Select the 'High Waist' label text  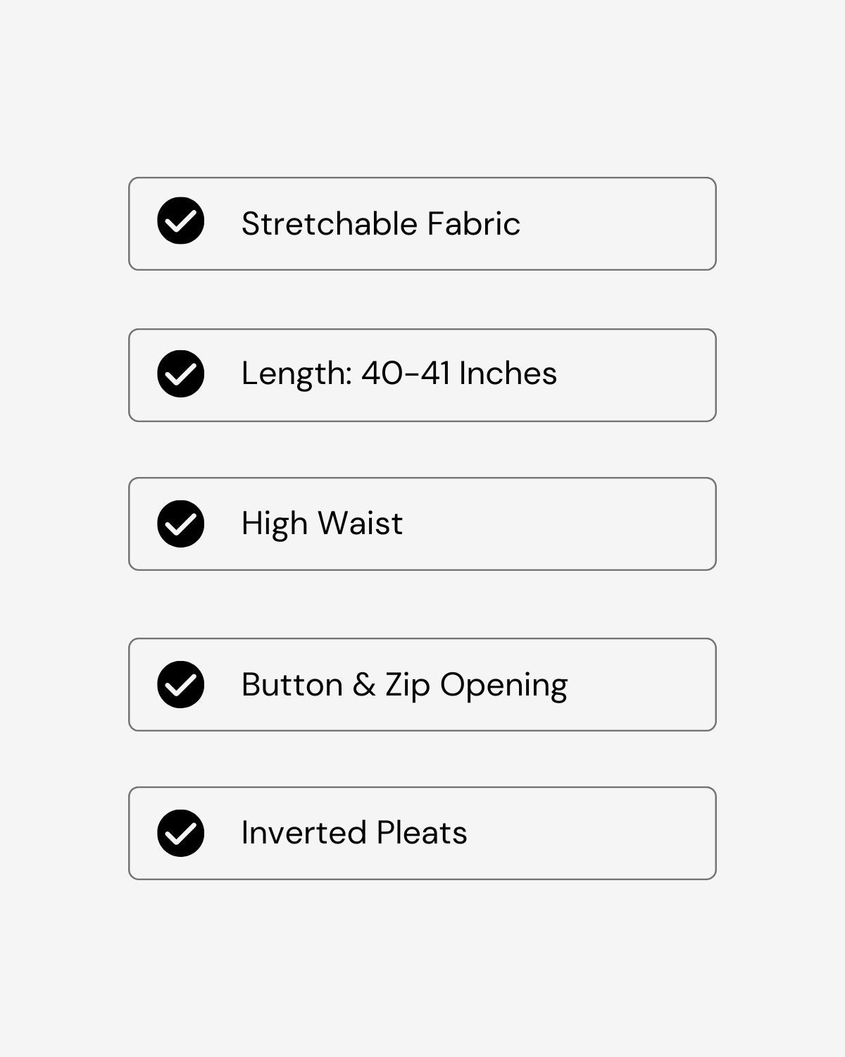[x=322, y=524]
